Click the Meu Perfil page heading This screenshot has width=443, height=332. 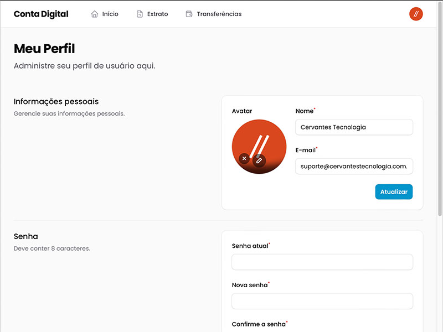44,49
